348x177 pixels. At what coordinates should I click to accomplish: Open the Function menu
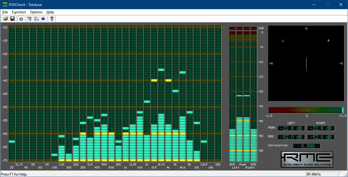(19, 12)
